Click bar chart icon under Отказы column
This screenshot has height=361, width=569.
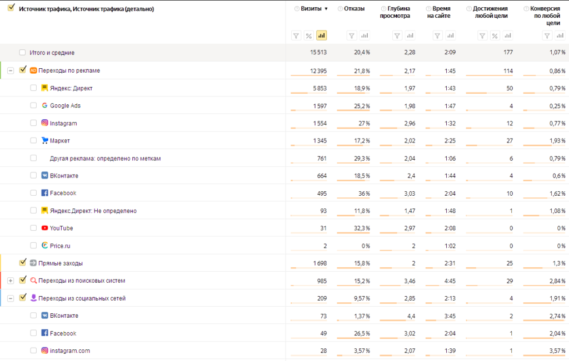point(365,35)
